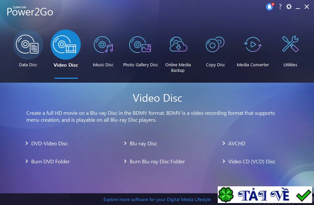Select the Copy Disc icon
Viewport: 314px width, 205px height.
pos(215,44)
